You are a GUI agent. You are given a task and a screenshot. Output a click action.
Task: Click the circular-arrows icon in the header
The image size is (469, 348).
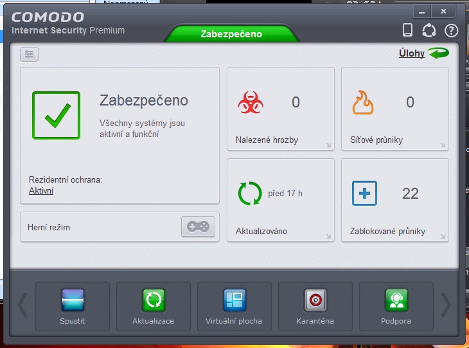tap(429, 30)
